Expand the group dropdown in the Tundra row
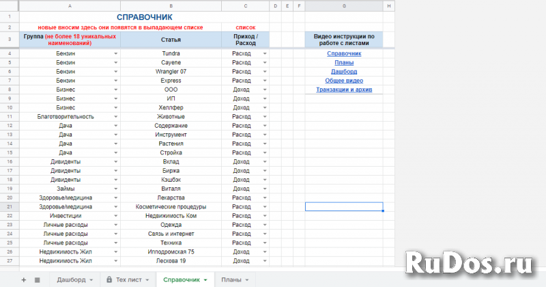This screenshot has width=546, height=287. coord(115,53)
